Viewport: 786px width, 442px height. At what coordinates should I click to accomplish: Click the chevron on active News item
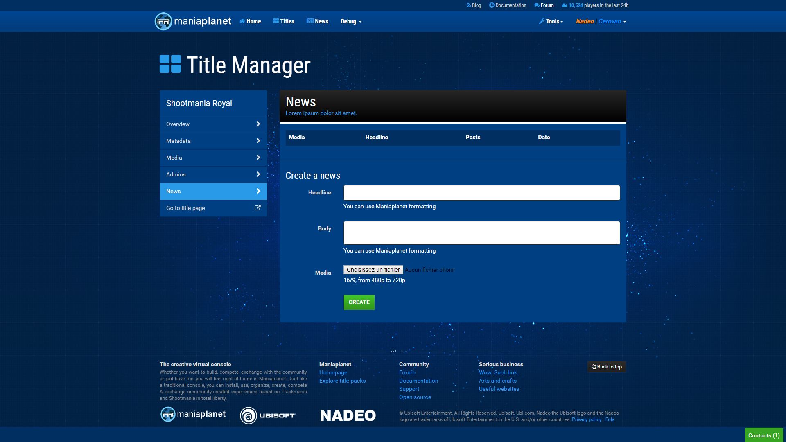pyautogui.click(x=258, y=191)
